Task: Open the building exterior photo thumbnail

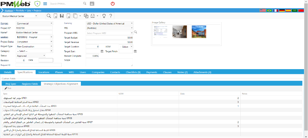Action: click(x=199, y=32)
